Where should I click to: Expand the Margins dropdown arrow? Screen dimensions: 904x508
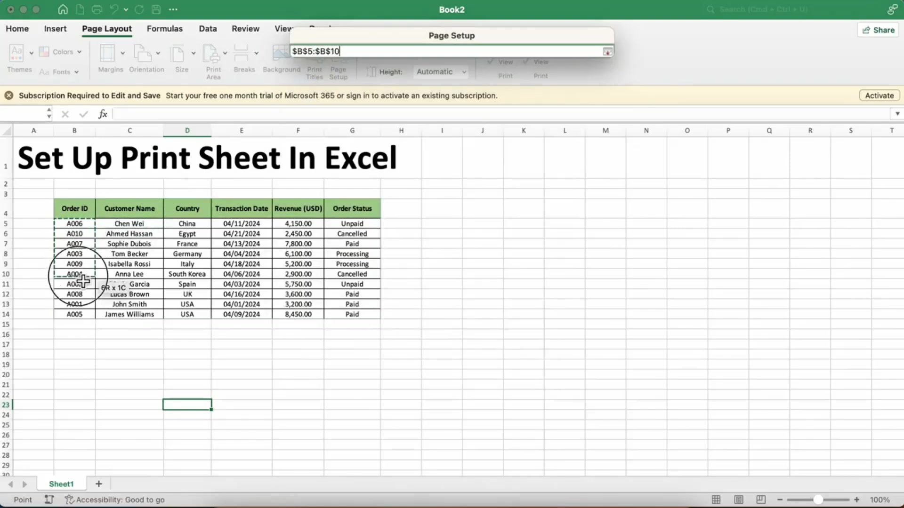click(122, 53)
